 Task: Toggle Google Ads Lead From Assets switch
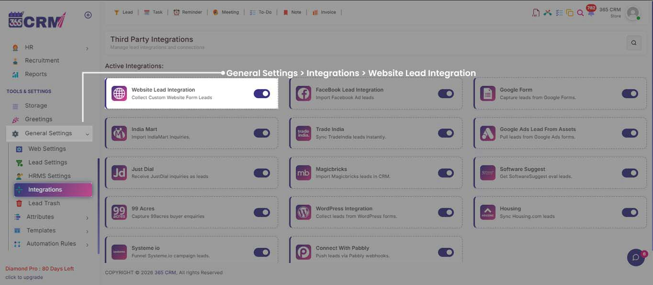click(x=630, y=133)
